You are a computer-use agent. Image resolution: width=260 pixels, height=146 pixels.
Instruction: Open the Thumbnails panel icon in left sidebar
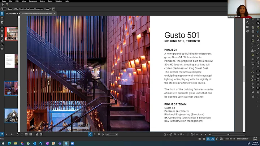click(2, 13)
